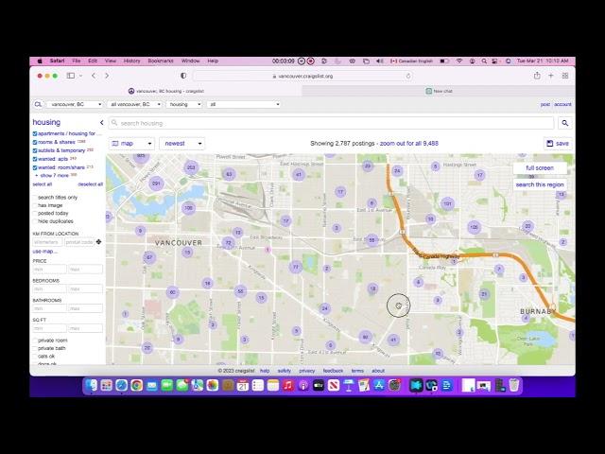This screenshot has width=605, height=454.
Task: Uncheck rooms & shares checkbox
Action: (35, 142)
